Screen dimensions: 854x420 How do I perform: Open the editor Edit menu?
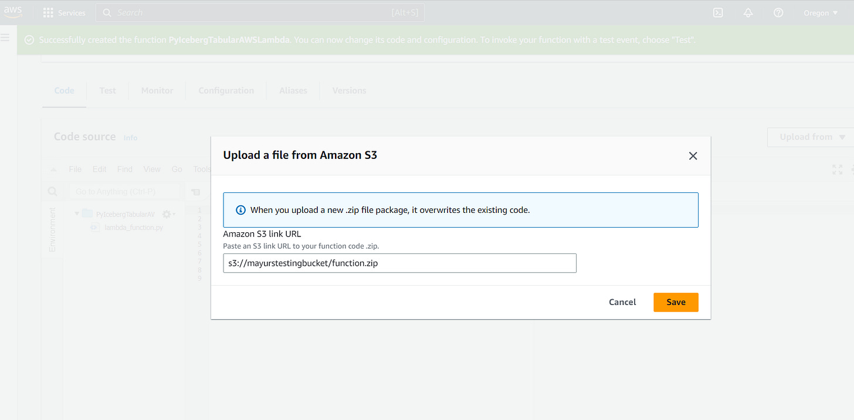pyautogui.click(x=99, y=169)
